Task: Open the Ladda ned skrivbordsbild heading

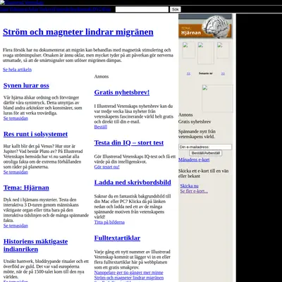Action: click(x=133, y=183)
